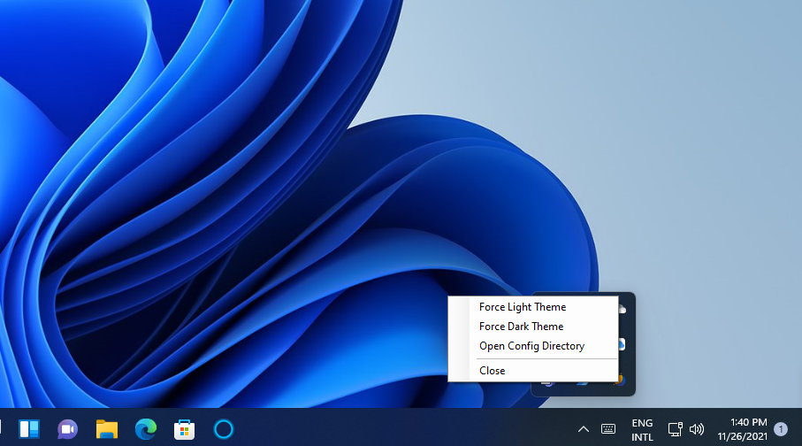Click the network status icon

click(x=675, y=429)
